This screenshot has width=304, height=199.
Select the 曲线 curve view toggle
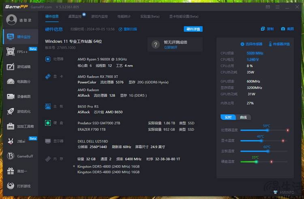[x=243, y=117]
